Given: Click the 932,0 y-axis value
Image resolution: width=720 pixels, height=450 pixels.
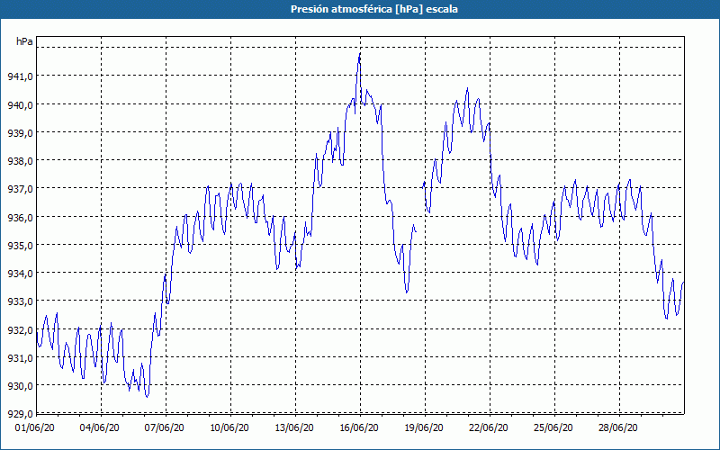Looking at the screenshot, I should [20, 330].
